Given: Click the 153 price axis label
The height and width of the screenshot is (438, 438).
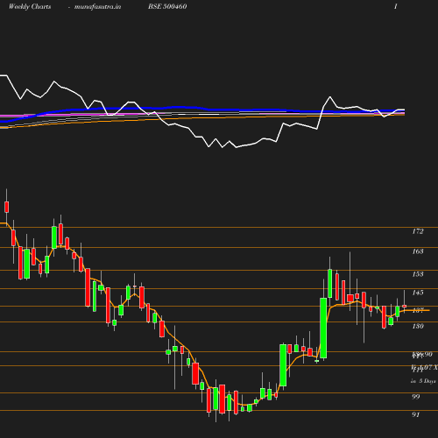Looking at the screenshot, I should coord(418,274).
